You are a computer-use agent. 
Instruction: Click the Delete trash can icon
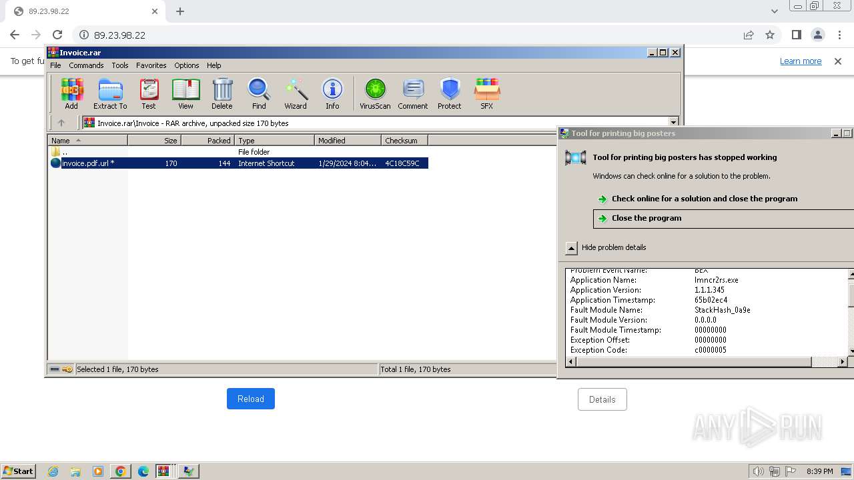(x=222, y=93)
